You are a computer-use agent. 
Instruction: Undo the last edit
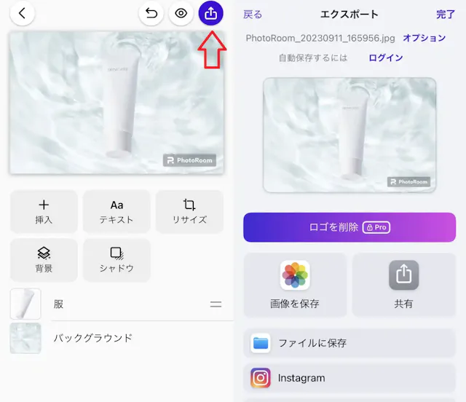click(x=151, y=13)
